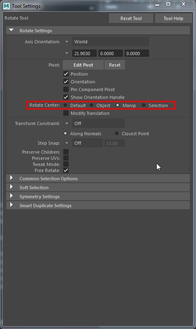
Task: Uncheck the Position checkbox
Action: (x=66, y=74)
